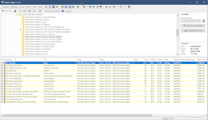Click the grey round stop icon
The width and height of the screenshot is (208, 120).
point(78,7)
